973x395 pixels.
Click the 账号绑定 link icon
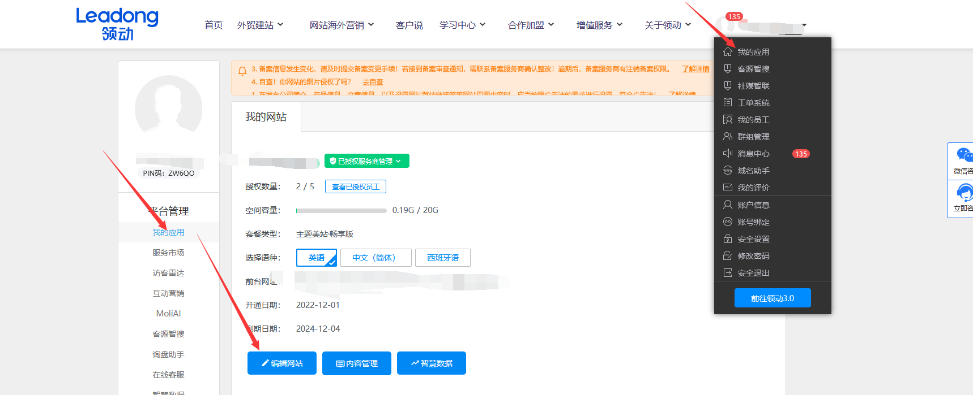pyautogui.click(x=728, y=222)
